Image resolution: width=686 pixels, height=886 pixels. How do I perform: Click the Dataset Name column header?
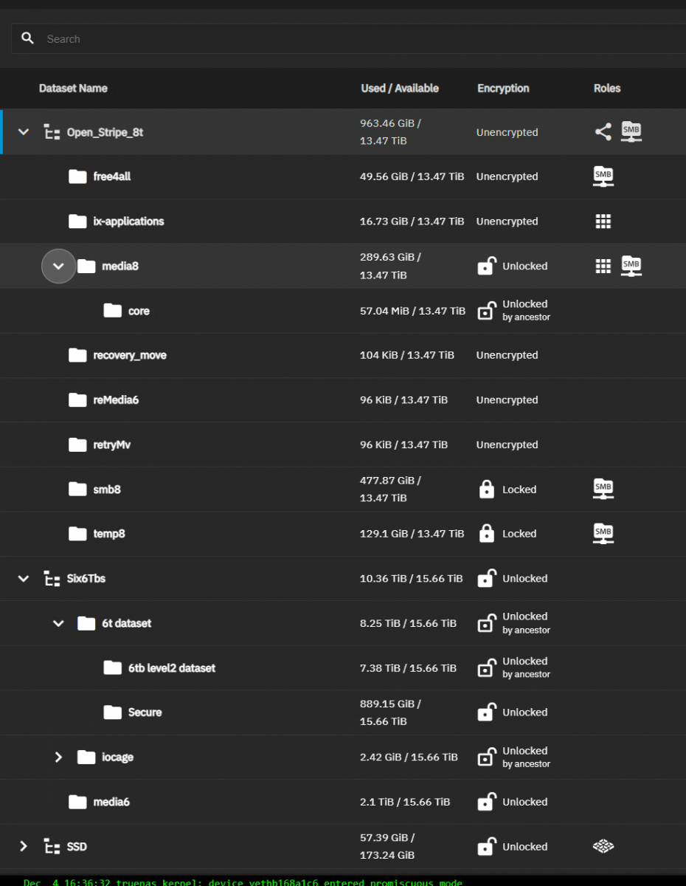pos(73,88)
